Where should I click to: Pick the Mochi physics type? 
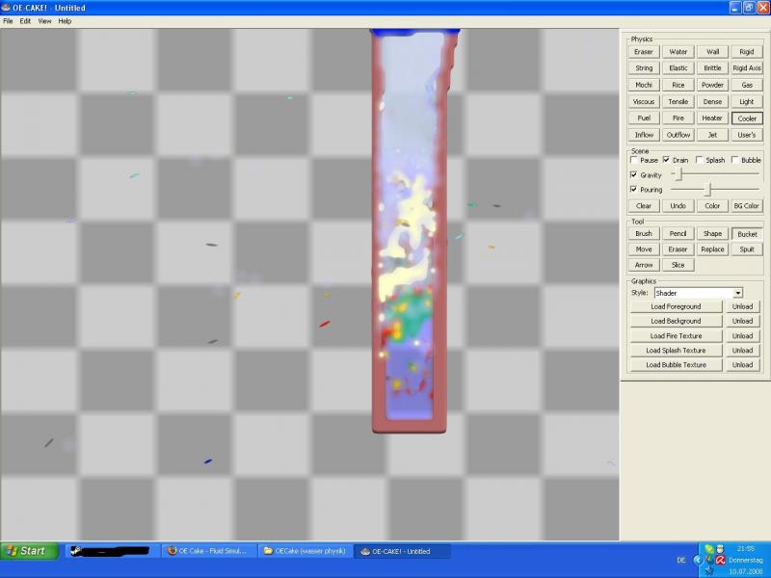click(x=644, y=85)
